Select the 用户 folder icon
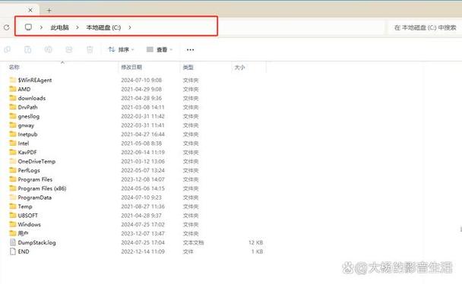The image size is (462, 284). pyautogui.click(x=13, y=233)
